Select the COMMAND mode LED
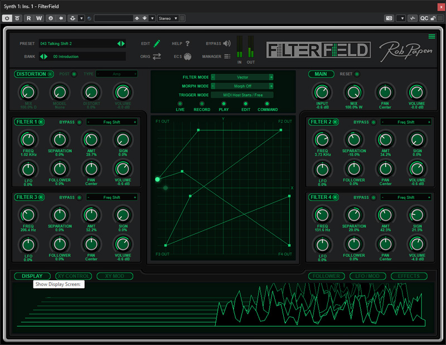 [x=267, y=104]
